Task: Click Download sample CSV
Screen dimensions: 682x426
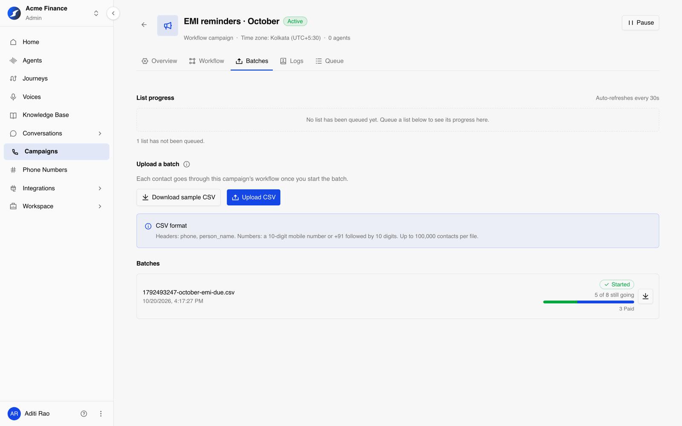Action: [179, 197]
